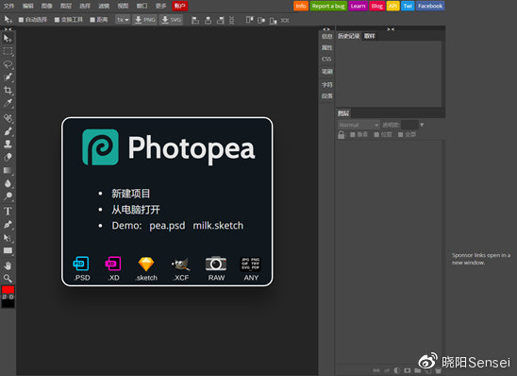Select the Rectangular Marquee tool

click(8, 51)
